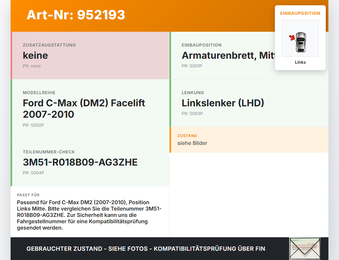The width and height of the screenshot is (339, 260).
Task: Click the 'PR: S004P' code
Action: click(x=33, y=173)
